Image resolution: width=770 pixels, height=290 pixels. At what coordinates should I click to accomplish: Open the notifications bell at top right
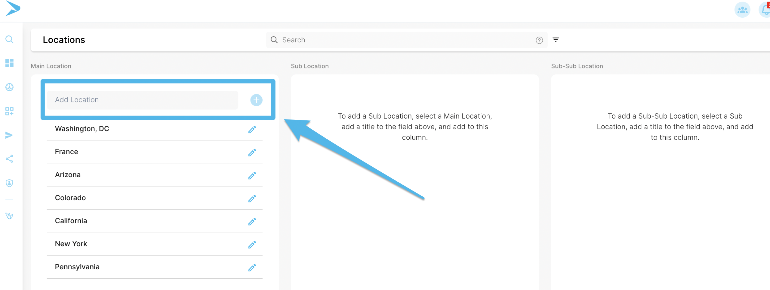pos(765,10)
